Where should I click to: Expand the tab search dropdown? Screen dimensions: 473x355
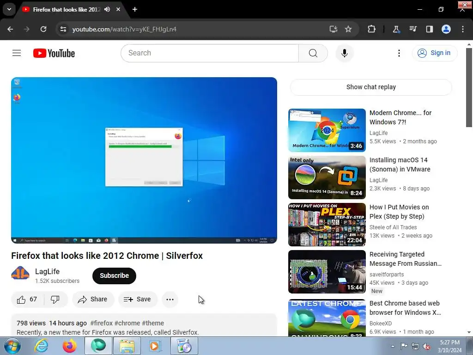pos(9,9)
